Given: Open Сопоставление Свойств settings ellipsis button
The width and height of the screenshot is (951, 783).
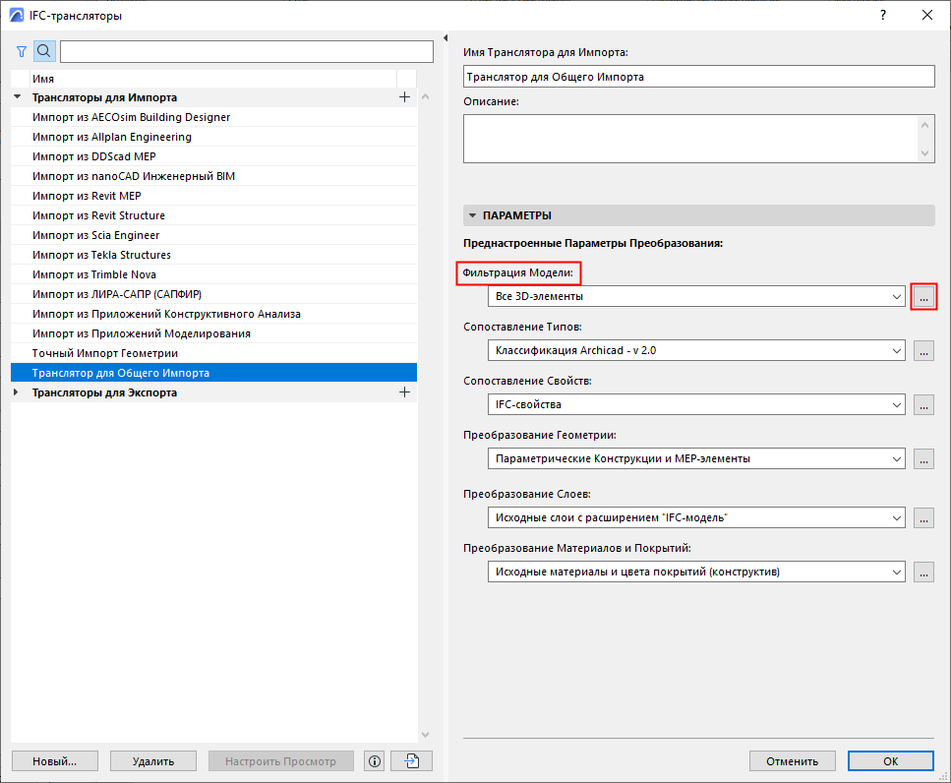Looking at the screenshot, I should [923, 404].
